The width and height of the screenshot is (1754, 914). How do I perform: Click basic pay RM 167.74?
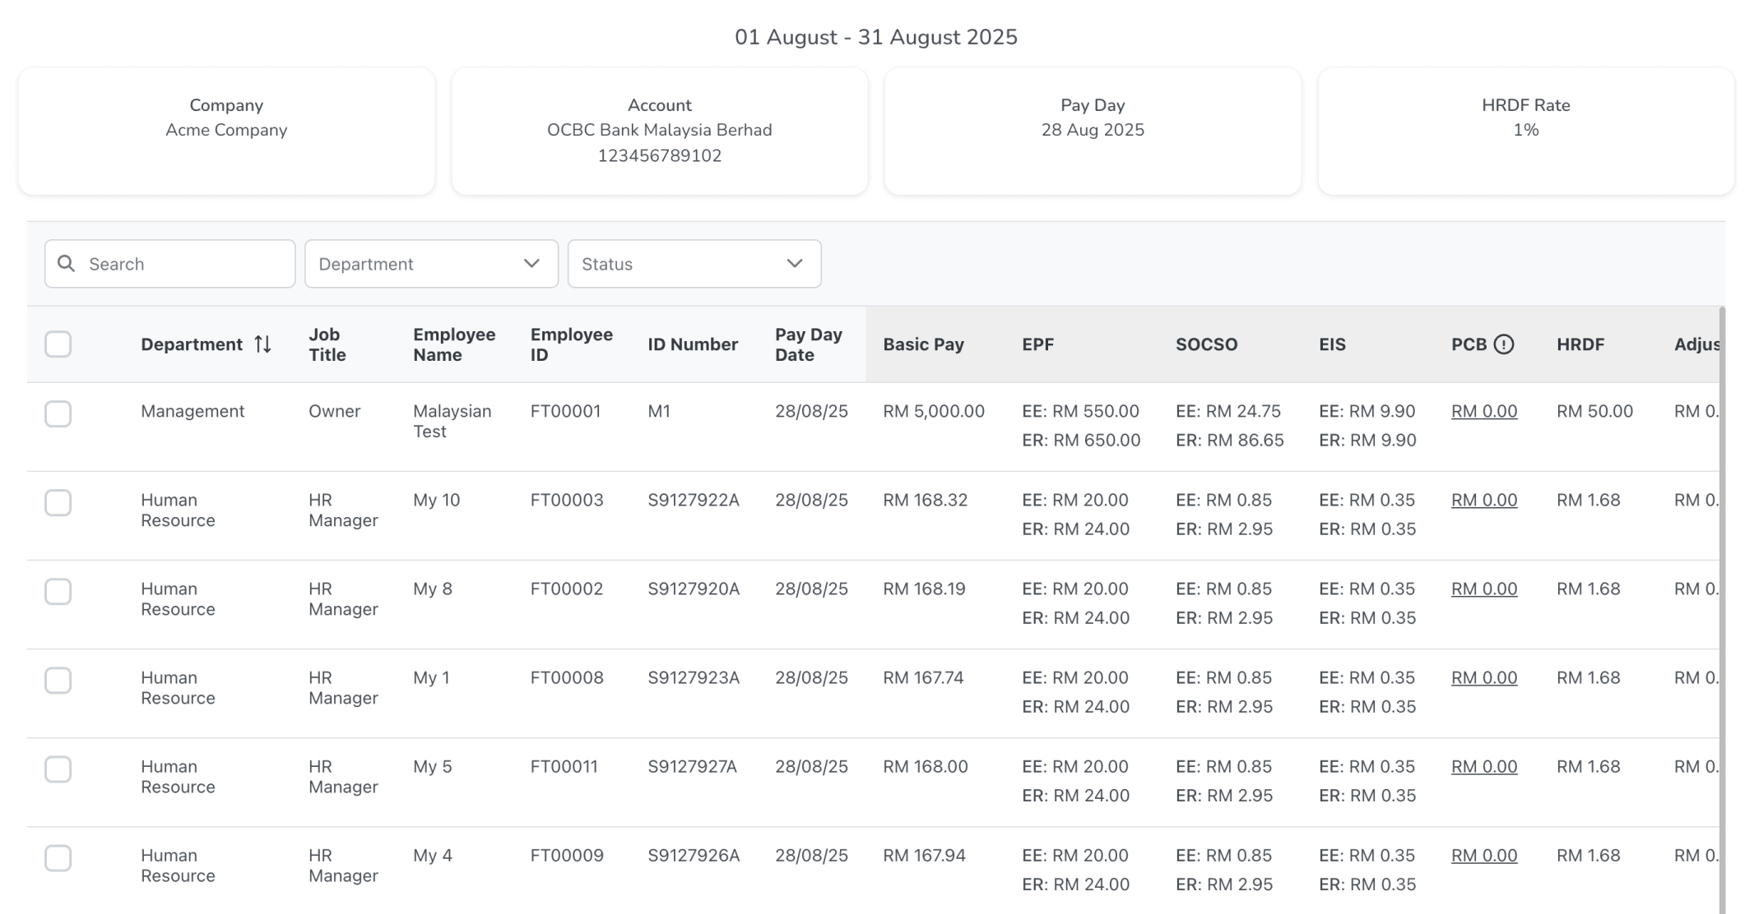[x=923, y=677]
